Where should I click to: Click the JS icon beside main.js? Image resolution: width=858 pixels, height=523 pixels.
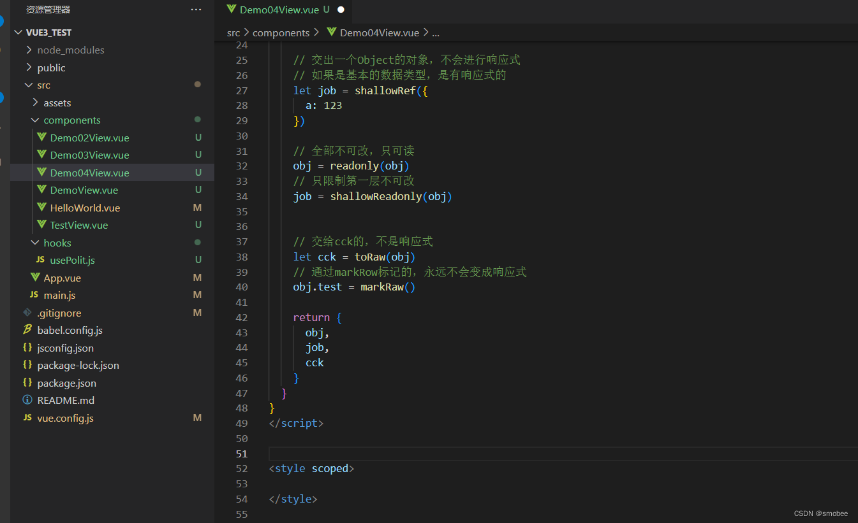(34, 295)
